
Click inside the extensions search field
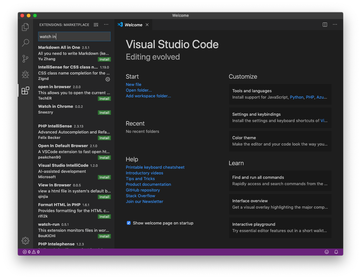pyautogui.click(x=74, y=36)
